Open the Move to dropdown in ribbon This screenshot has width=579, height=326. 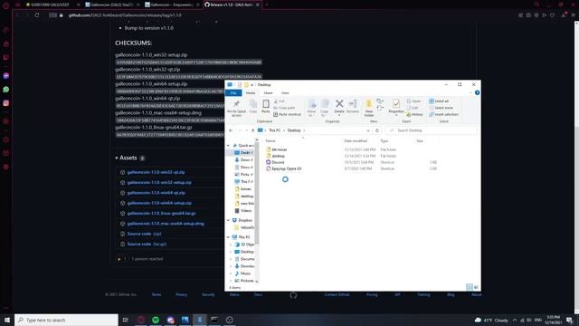[x=311, y=108]
